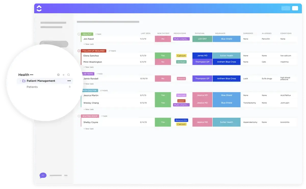306x189 pixels.
Task: Click the Tonsillectomy surgery cell
Action: point(249,103)
